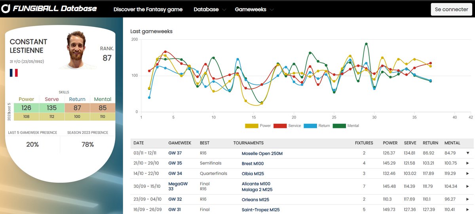This screenshot has width=475, height=214.
Task: Open the GW 35 gameweek link
Action: (x=175, y=163)
